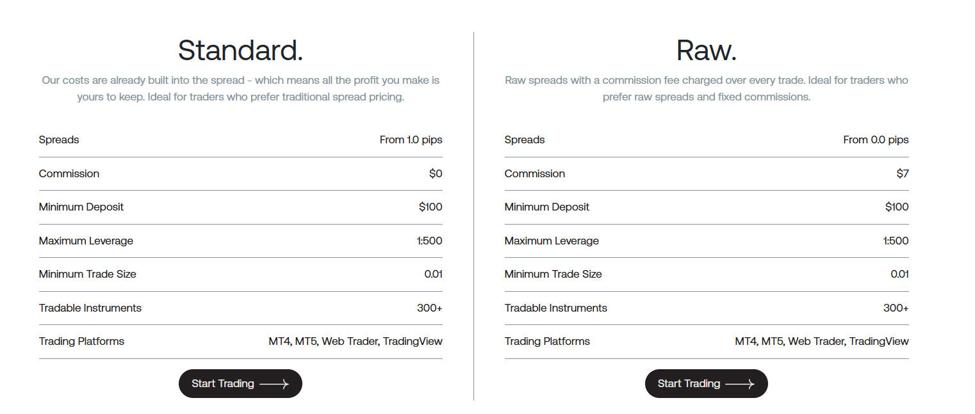Click Trading Platforms list in Standard column
The width and height of the screenshot is (975, 414).
click(356, 341)
